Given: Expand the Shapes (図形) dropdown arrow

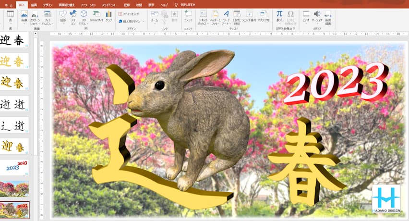Looking at the screenshot, I should [63, 24].
